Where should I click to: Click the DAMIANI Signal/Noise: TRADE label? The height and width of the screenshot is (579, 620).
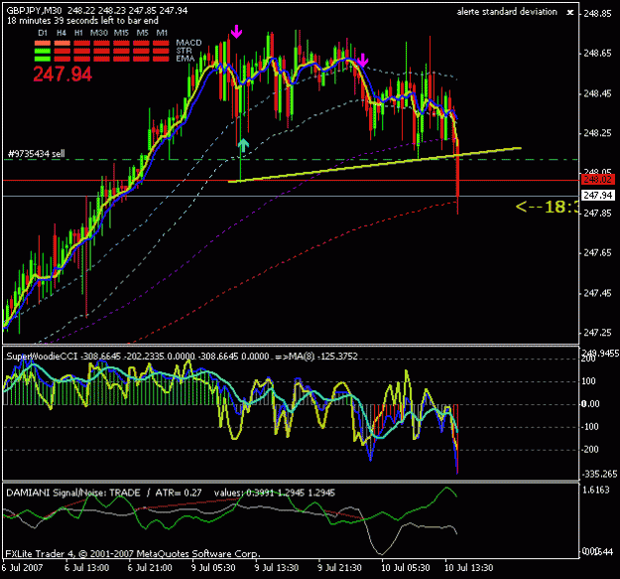73,493
